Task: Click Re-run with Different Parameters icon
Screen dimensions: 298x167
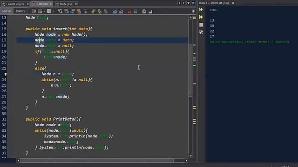Action: coord(201,17)
